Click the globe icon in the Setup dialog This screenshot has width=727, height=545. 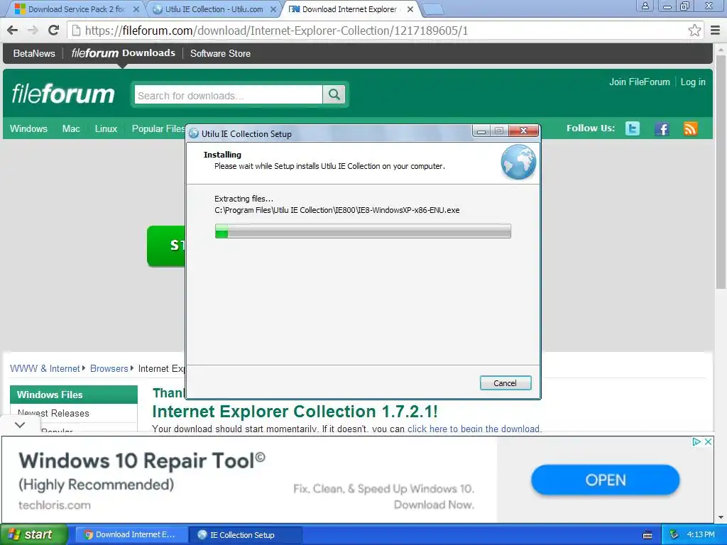pos(518,162)
